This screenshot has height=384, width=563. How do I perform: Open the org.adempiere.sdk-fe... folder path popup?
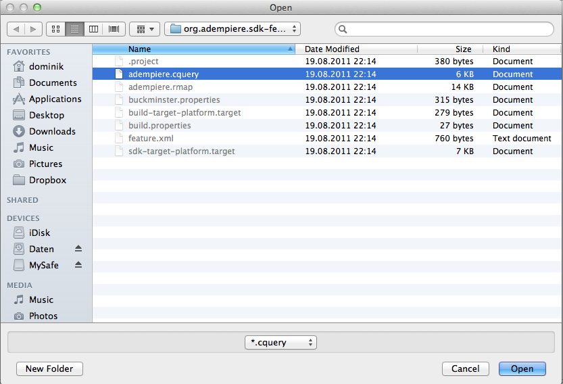tap(232, 29)
